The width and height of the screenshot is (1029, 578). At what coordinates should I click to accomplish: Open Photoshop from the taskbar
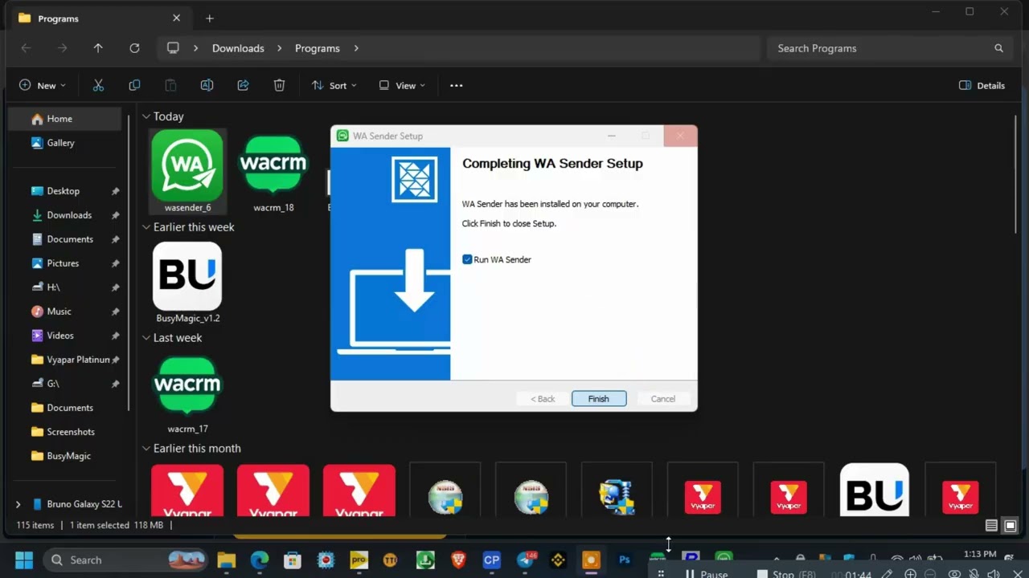624,560
